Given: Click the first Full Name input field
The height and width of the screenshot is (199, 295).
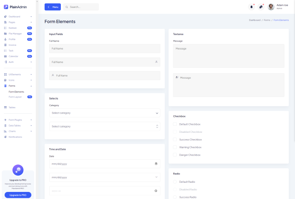Looking at the screenshot, I should tap(104, 49).
